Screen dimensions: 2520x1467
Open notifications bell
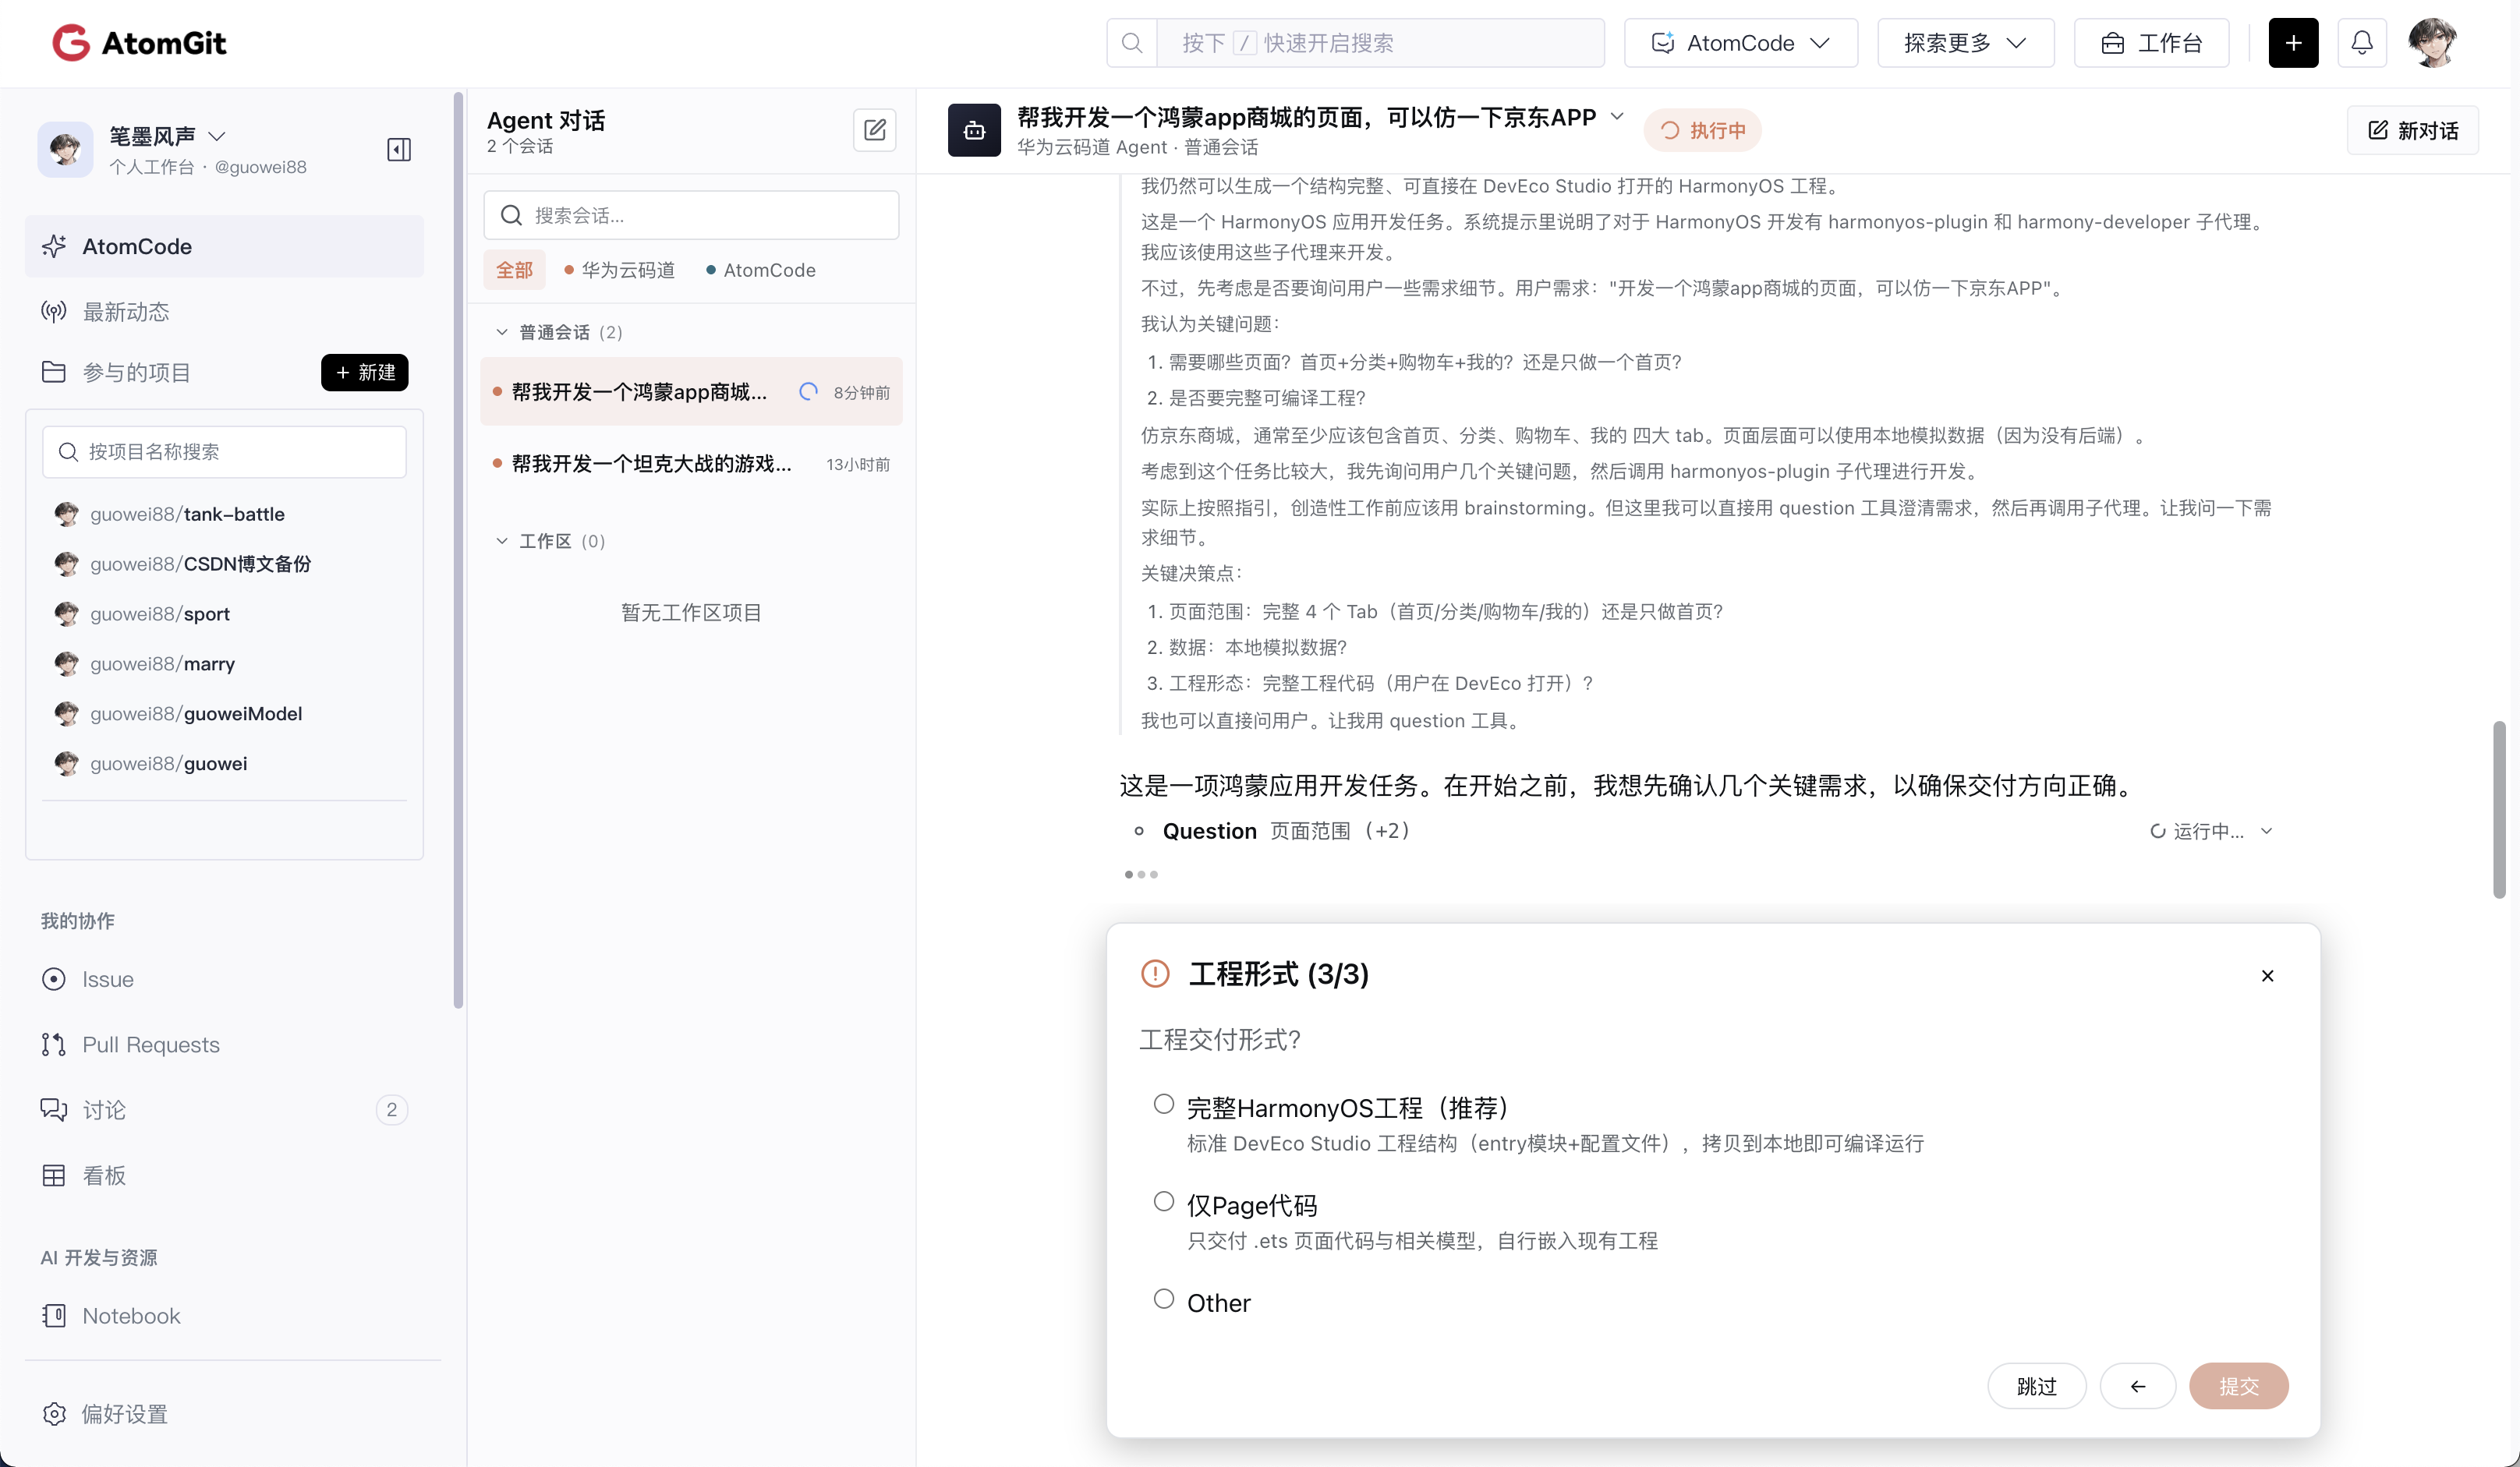[x=2362, y=43]
